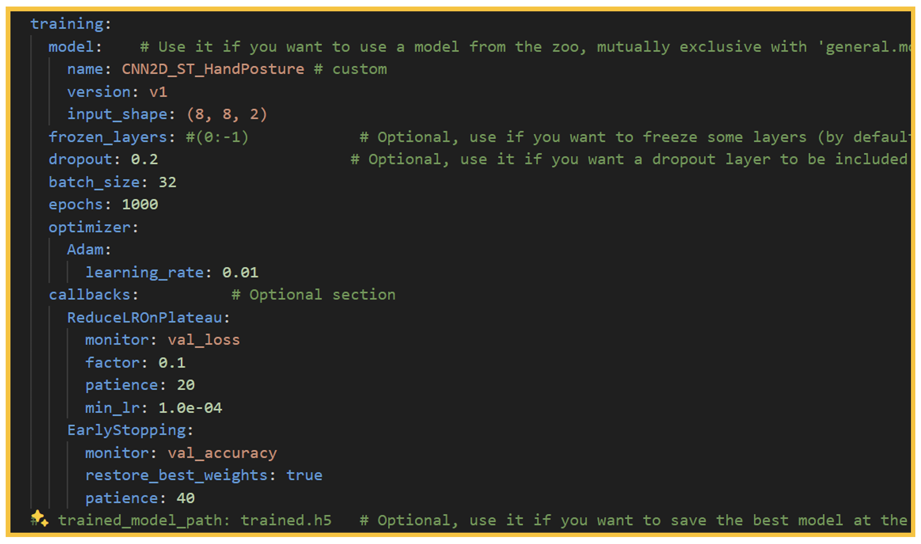Place cursor on version value v1

[x=158, y=92]
